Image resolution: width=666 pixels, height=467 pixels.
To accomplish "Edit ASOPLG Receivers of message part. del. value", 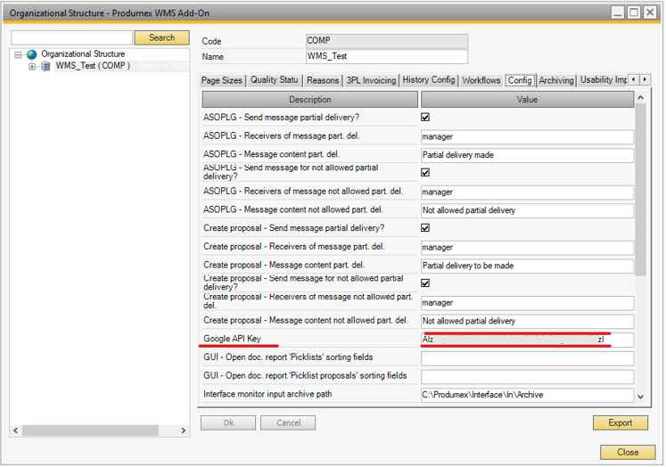I will click(527, 136).
